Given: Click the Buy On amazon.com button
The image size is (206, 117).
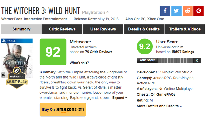Looking at the screenshot, I should point(63,110).
